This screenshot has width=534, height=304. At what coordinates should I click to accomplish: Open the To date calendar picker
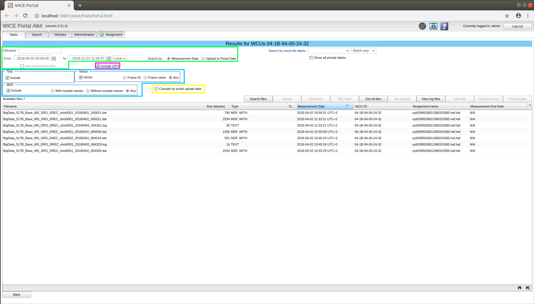pos(109,58)
